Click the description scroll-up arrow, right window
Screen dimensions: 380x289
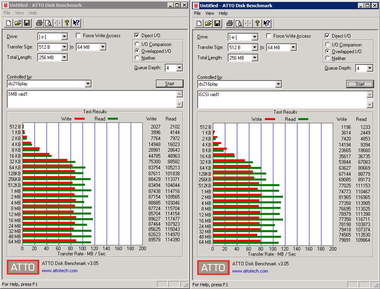370,94
